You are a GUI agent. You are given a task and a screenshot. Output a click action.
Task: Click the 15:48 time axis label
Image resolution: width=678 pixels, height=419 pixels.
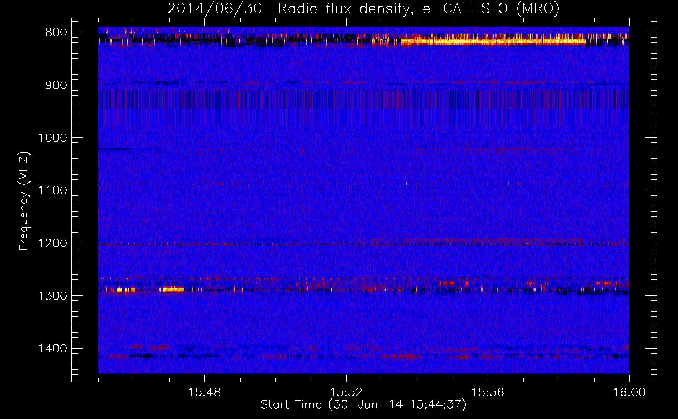204,393
